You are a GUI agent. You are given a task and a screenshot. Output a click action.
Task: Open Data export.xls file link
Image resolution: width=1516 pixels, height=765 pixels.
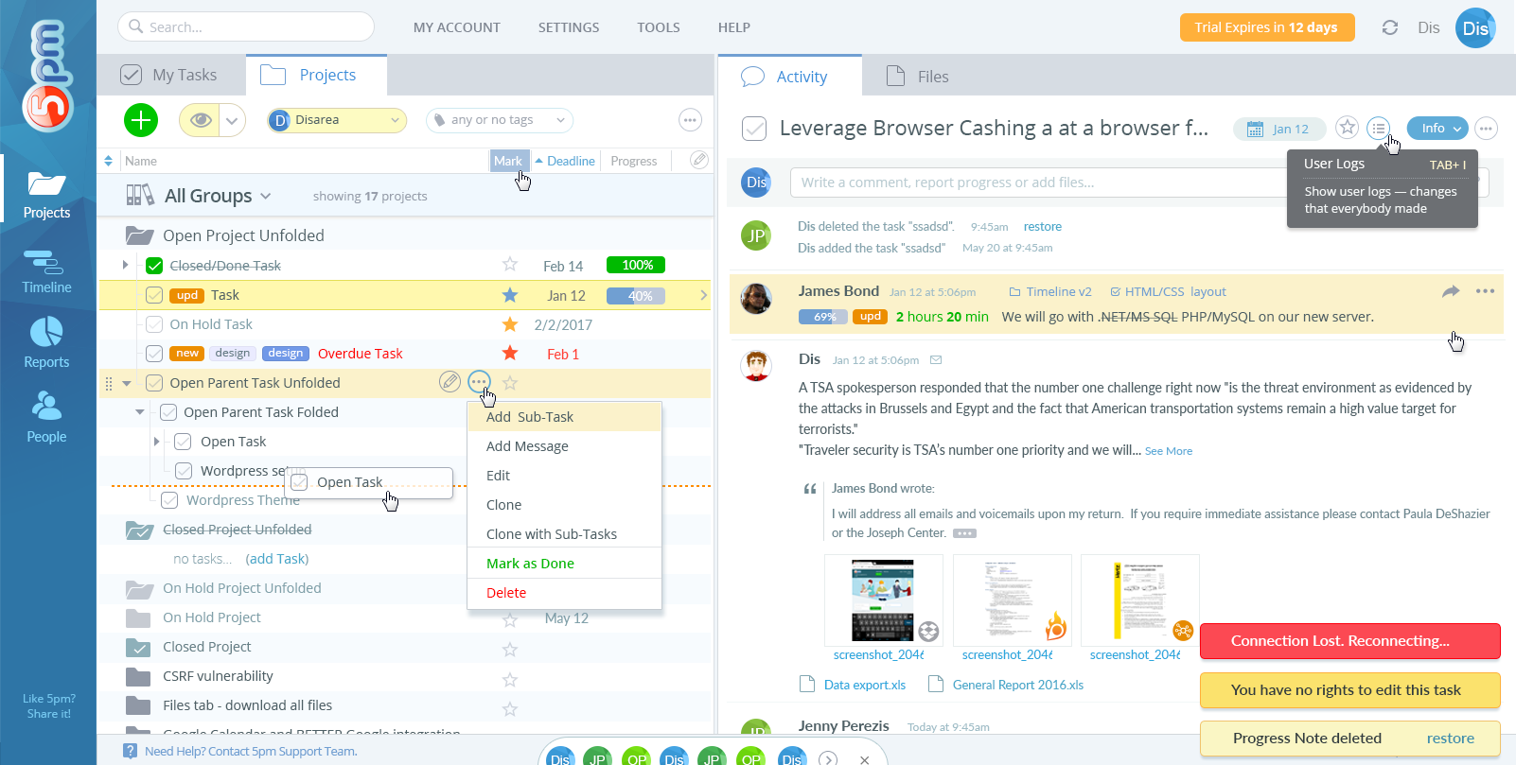click(x=864, y=685)
